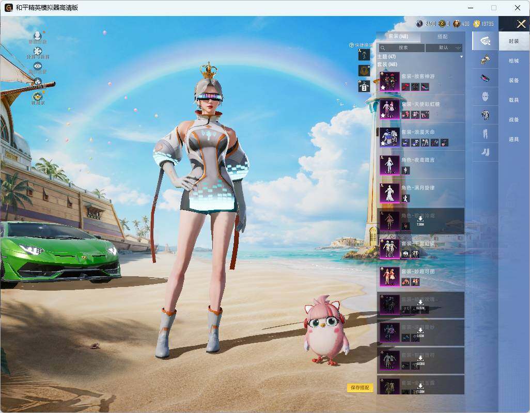Click the pink bird pet on the beach
The image size is (530, 413).
(x=325, y=330)
